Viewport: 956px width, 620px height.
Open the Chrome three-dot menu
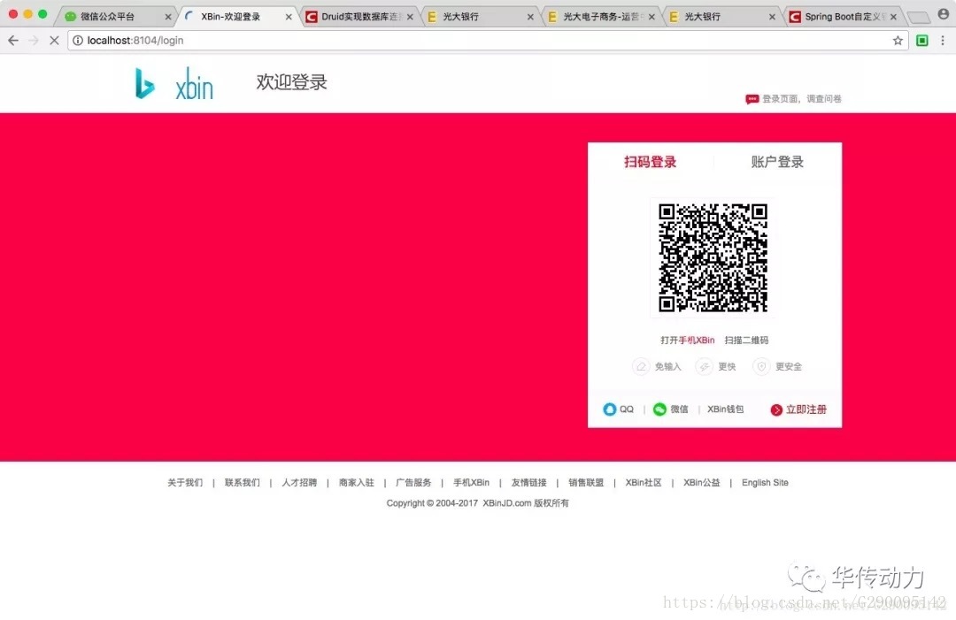(x=943, y=40)
